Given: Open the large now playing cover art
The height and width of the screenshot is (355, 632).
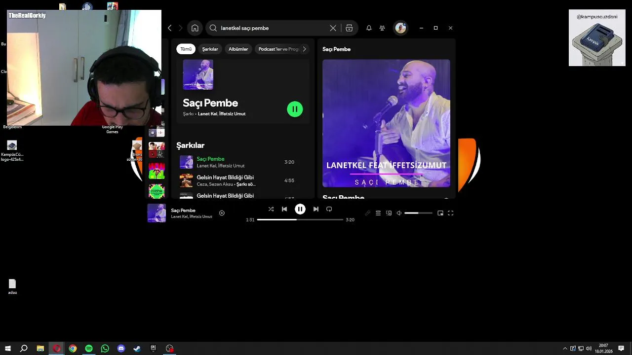Looking at the screenshot, I should click(x=386, y=123).
